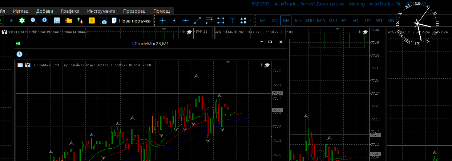Click the green-red up-down arrows icon

(80, 21)
